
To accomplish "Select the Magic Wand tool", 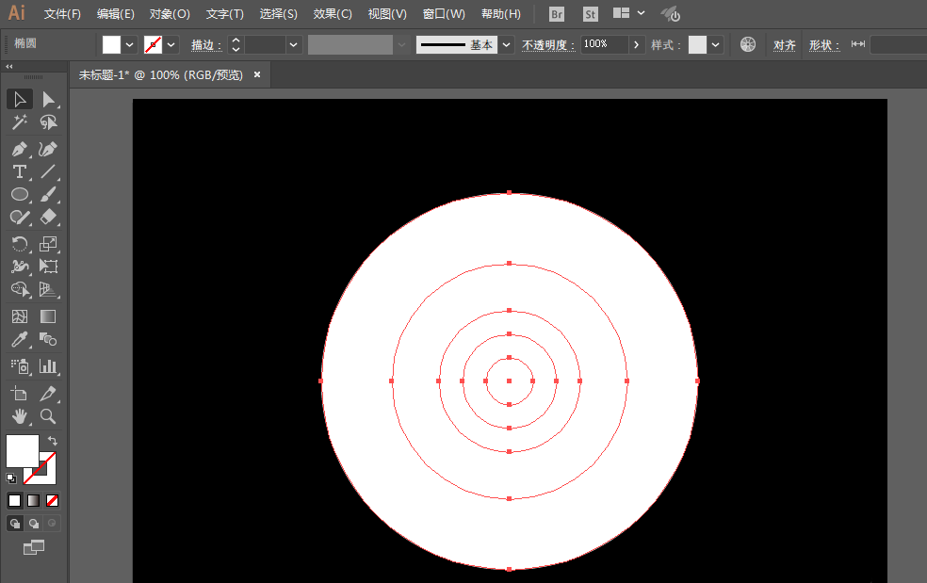I will point(19,122).
